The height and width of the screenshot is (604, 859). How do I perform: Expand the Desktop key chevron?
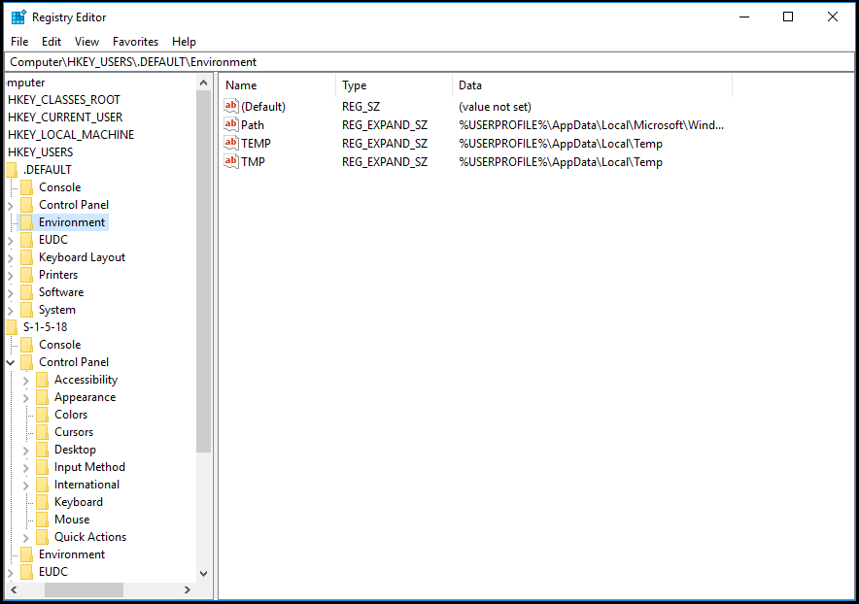tap(25, 452)
